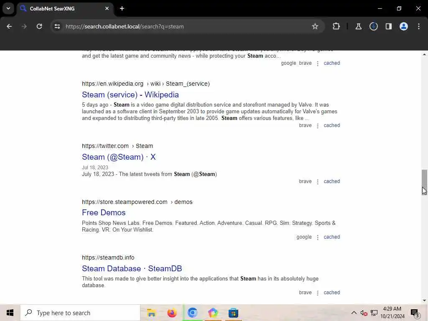Reload the current page
Viewport: 428px width, 321px height.
tap(39, 26)
